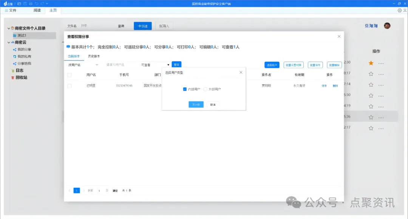Screen dimensions: 408x219
Task: Check the 外部用户 checkbox
Action: click(x=206, y=89)
